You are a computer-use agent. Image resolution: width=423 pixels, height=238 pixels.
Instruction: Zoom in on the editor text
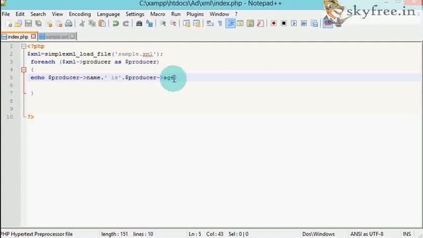click(x=163, y=24)
